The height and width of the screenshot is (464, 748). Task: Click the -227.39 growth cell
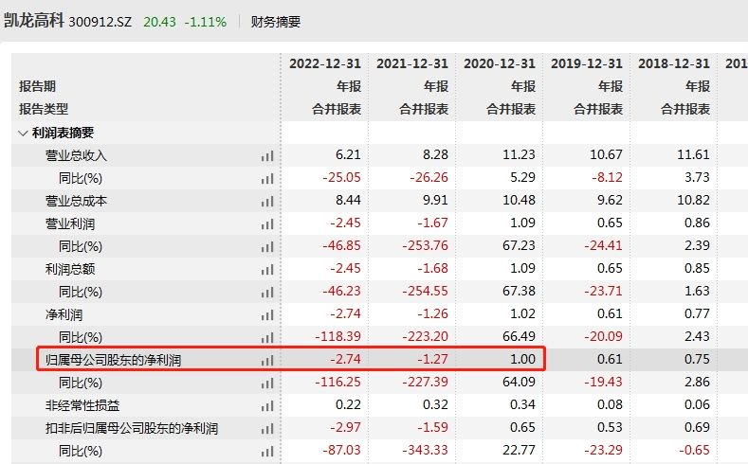tap(425, 382)
